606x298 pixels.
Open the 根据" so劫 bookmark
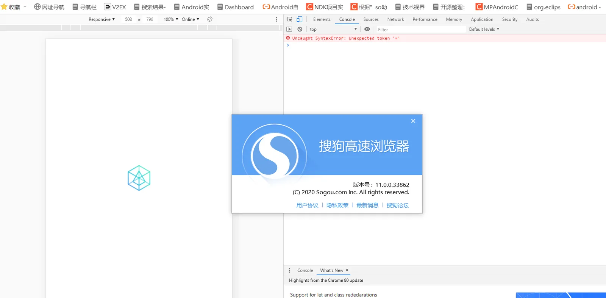(x=369, y=7)
